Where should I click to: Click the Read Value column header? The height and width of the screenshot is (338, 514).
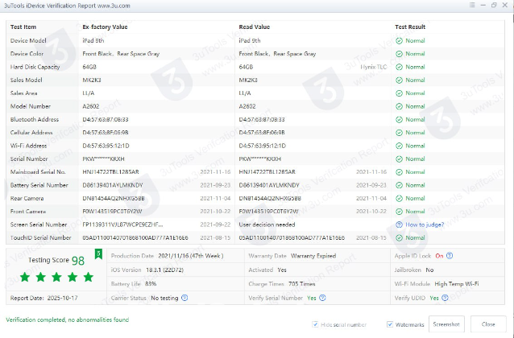tap(255, 27)
